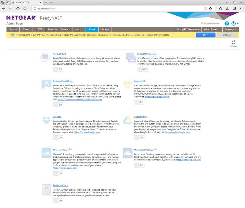Enable Amazon Cloud Drive switch

tap(58, 105)
